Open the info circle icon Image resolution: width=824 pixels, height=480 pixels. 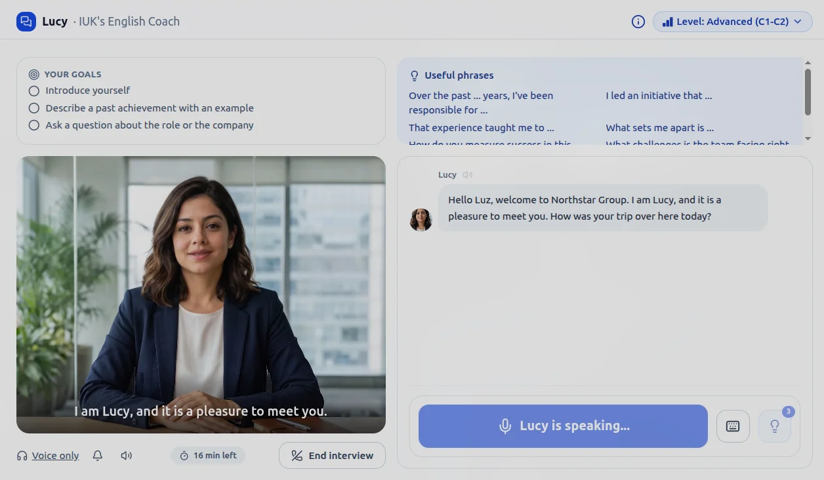(x=638, y=22)
